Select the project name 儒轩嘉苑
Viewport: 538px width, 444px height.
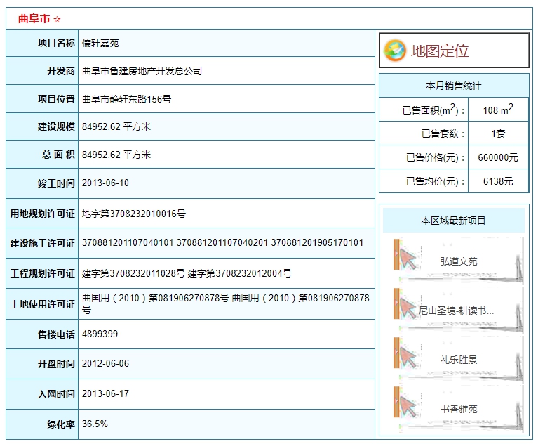(100, 43)
